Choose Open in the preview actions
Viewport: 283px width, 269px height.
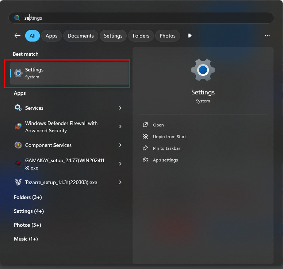158,125
